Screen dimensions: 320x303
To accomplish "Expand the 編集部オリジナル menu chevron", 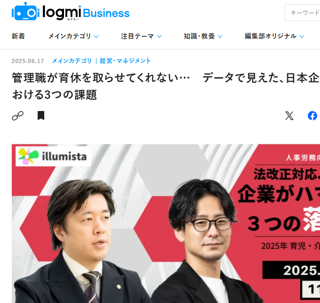I will point(302,37).
